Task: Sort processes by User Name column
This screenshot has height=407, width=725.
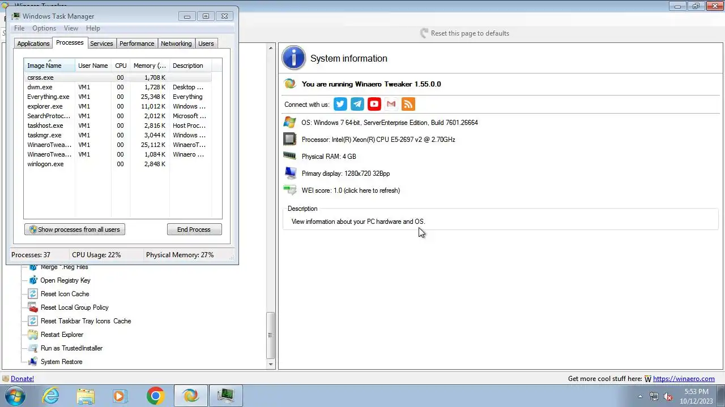Action: (93, 66)
